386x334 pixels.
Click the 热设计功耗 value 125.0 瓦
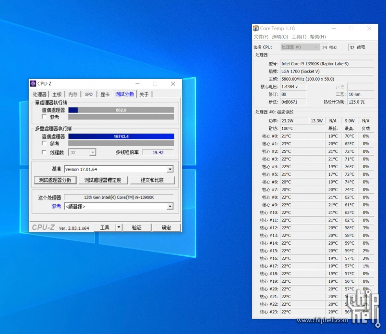(360, 102)
